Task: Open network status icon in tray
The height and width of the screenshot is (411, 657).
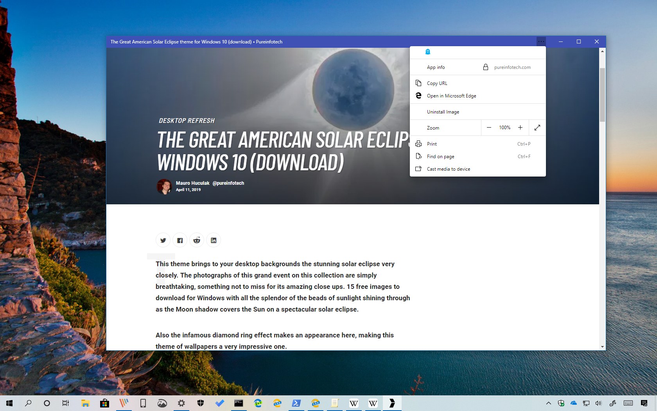Action: [x=586, y=403]
